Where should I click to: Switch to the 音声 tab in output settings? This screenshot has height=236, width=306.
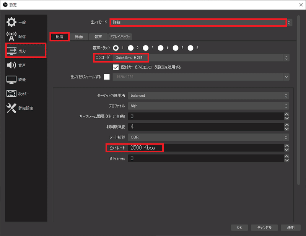click(98, 36)
